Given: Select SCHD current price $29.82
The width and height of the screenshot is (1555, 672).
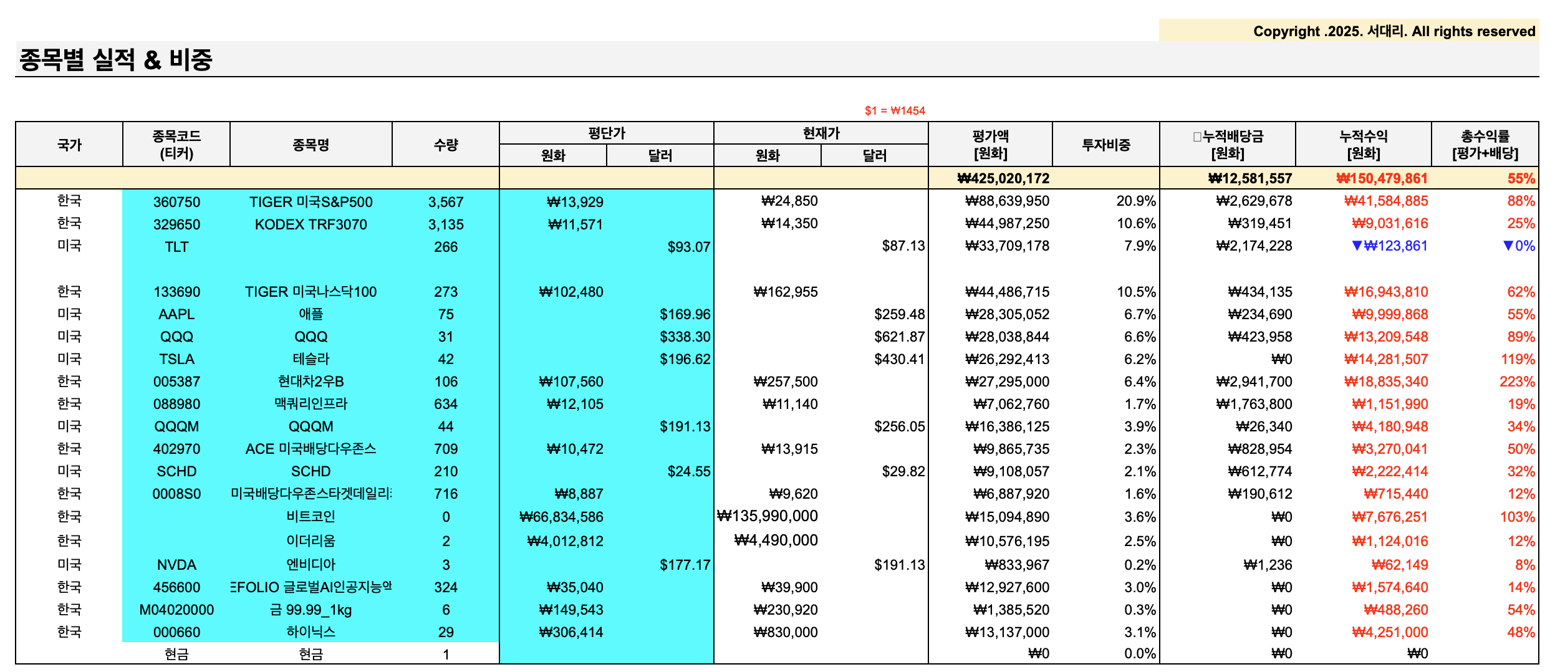Looking at the screenshot, I should point(903,471).
